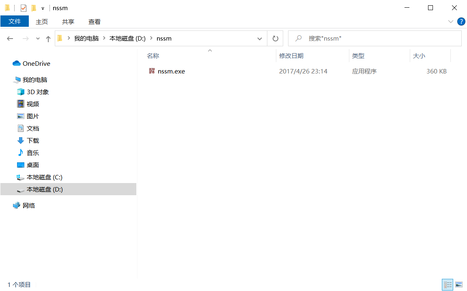Click the D: drive icon in sidebar
This screenshot has height=291, width=467.
click(x=21, y=191)
